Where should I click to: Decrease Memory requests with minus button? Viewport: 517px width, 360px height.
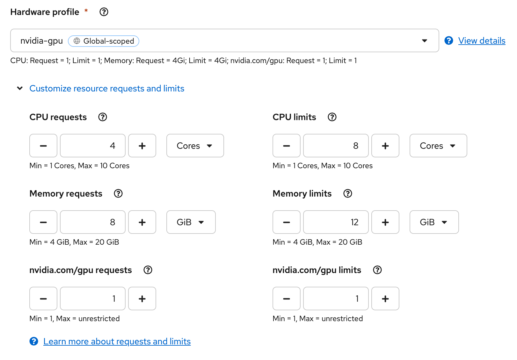[x=43, y=222]
